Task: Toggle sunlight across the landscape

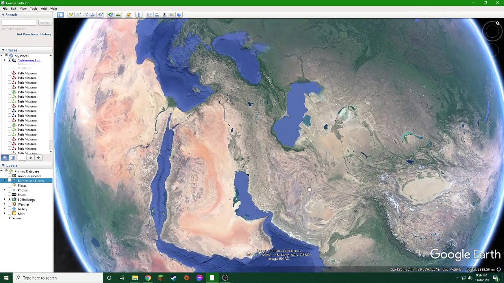Action: [118, 15]
